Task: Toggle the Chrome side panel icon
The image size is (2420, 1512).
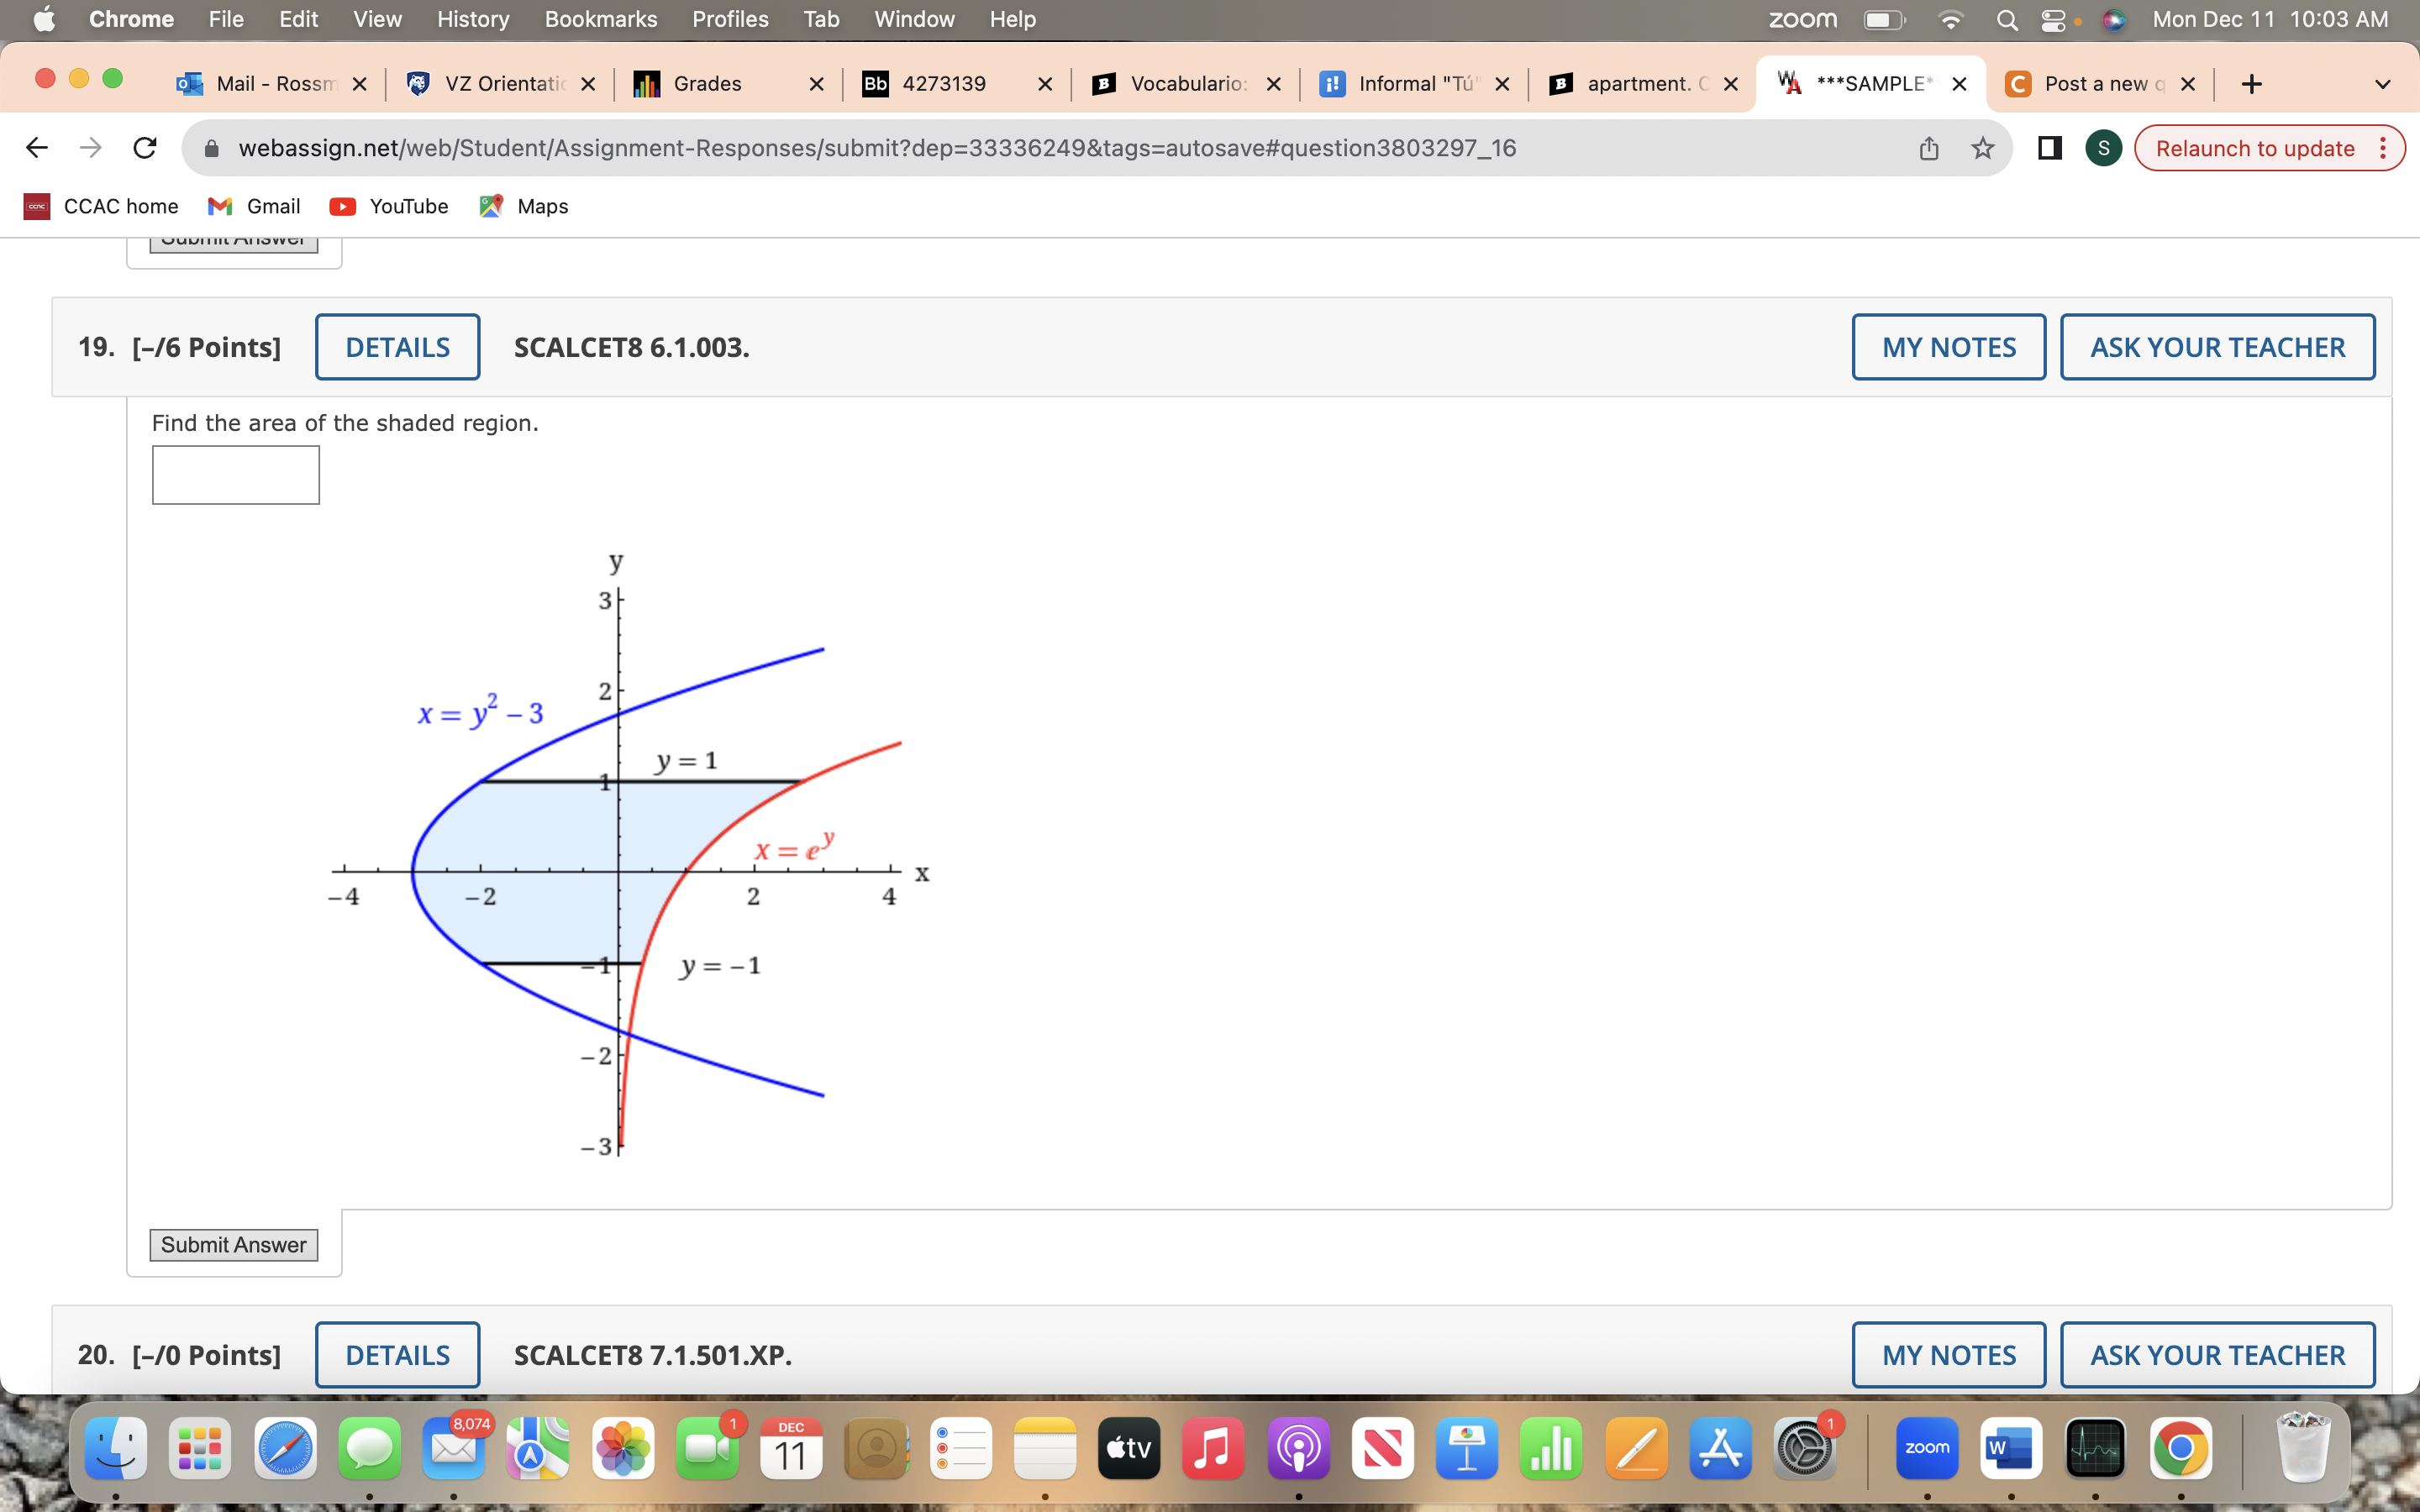Action: click(x=2049, y=148)
